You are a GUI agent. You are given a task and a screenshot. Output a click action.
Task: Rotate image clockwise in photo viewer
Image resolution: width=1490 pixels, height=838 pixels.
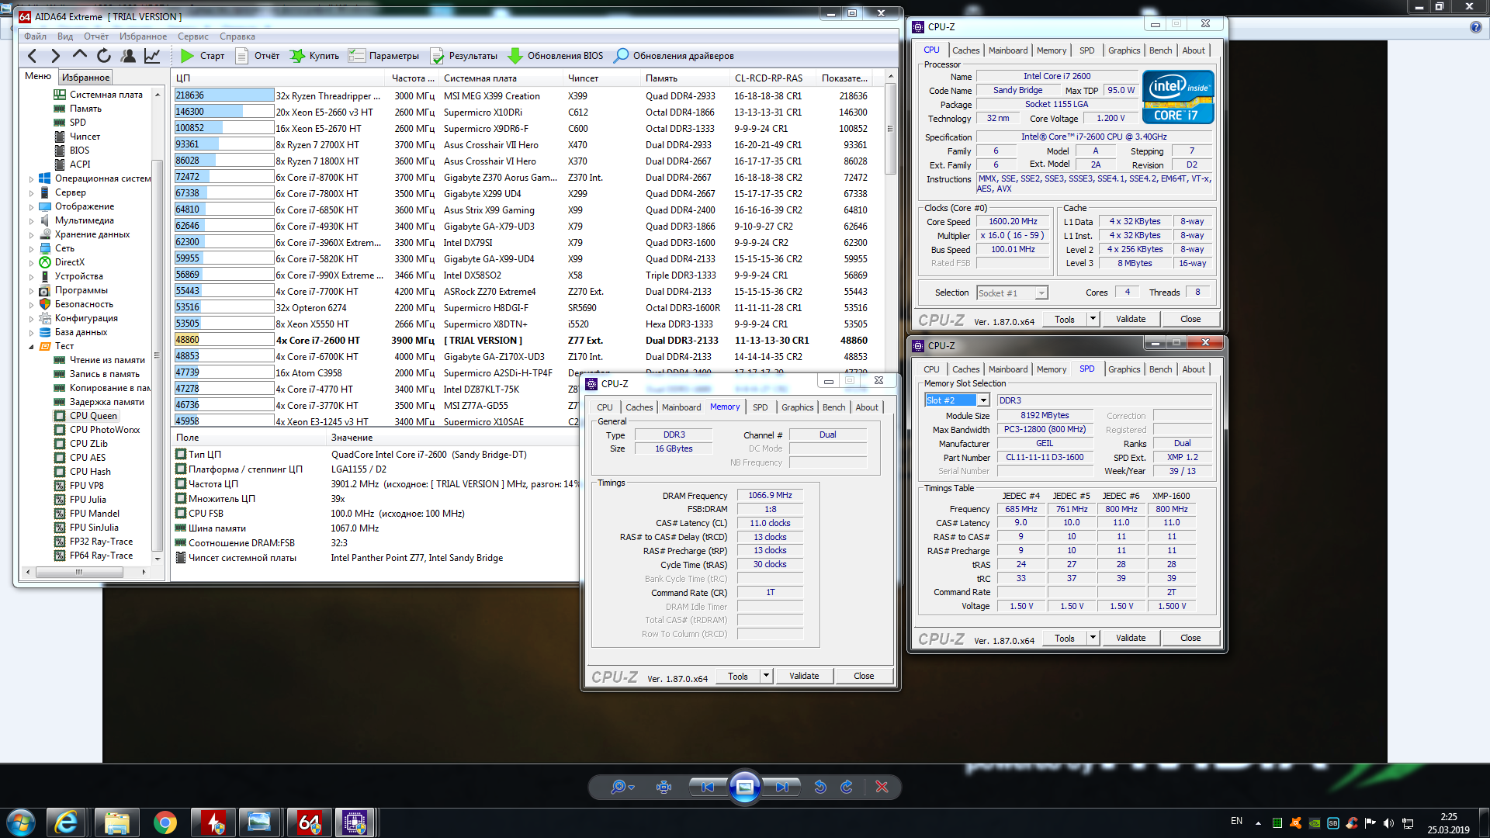coord(846,787)
